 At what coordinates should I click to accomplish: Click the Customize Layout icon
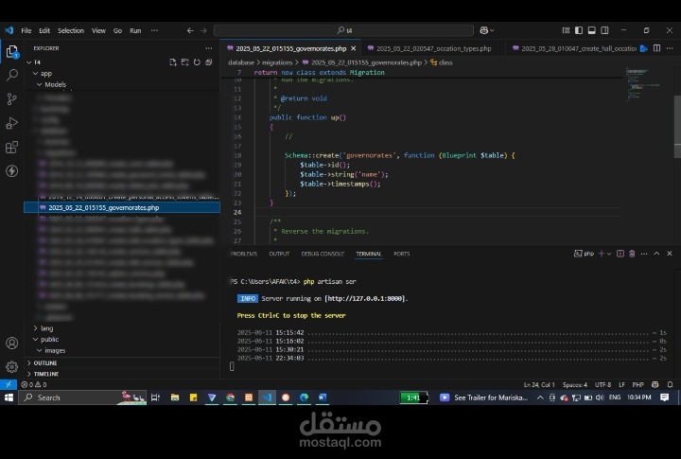click(566, 30)
